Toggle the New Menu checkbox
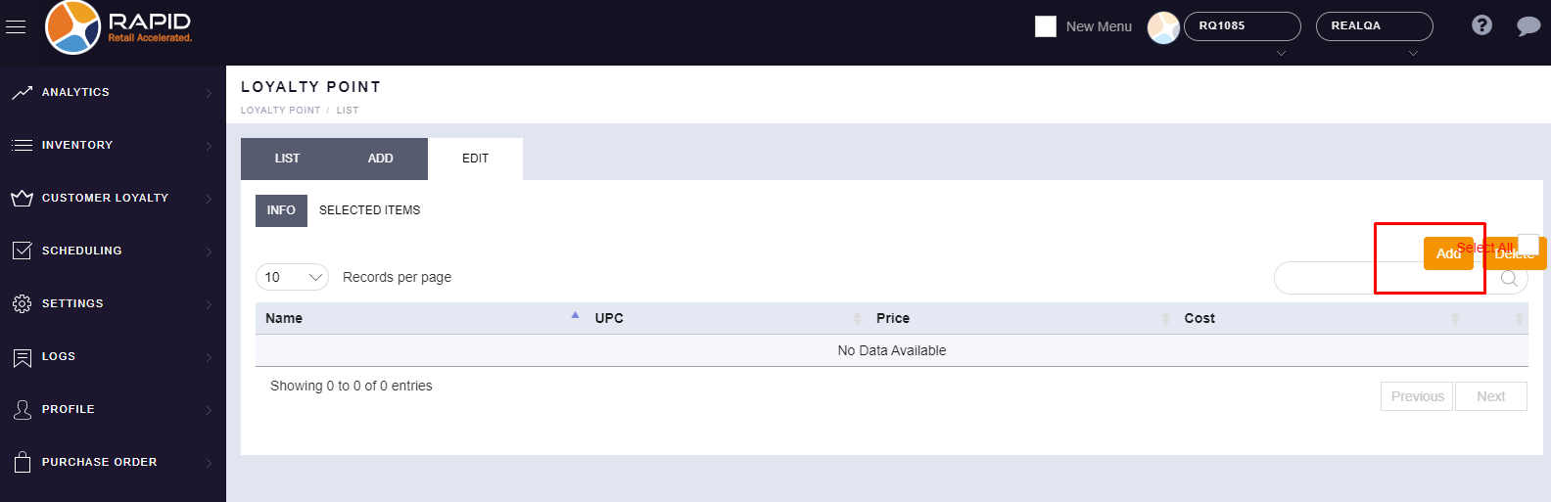 pyautogui.click(x=1046, y=26)
